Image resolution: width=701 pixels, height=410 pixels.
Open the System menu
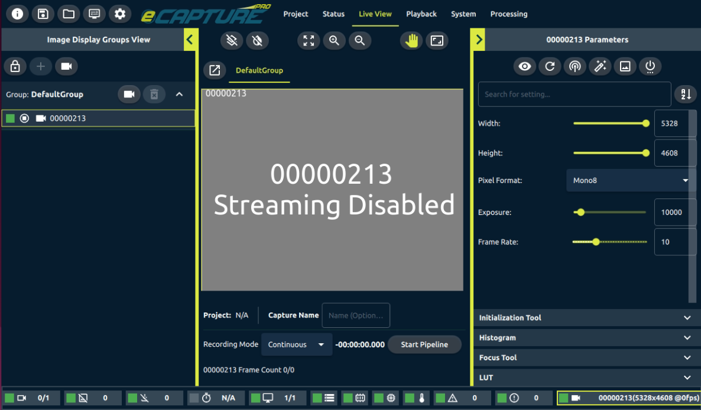pos(463,14)
